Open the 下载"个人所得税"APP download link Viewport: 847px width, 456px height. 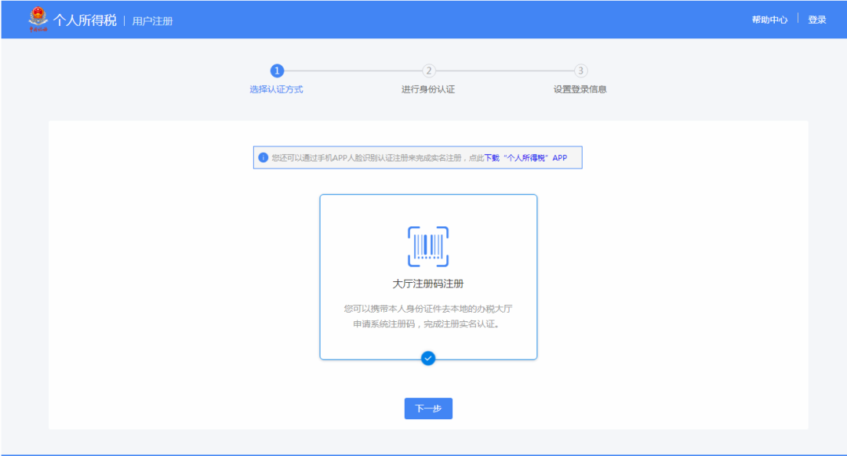pos(525,157)
